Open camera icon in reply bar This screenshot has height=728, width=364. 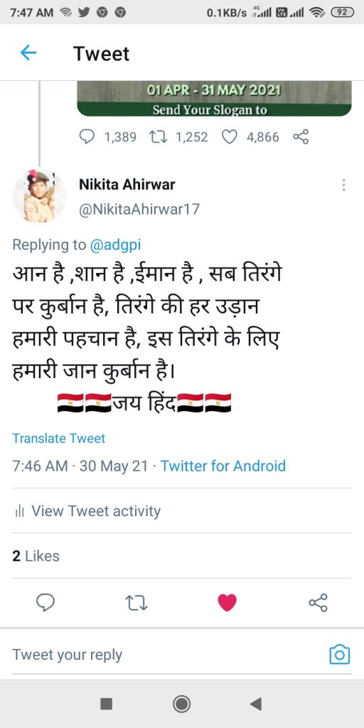click(339, 655)
